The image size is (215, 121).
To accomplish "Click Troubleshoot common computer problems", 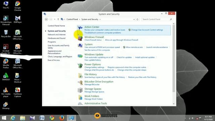I will point(102,33).
